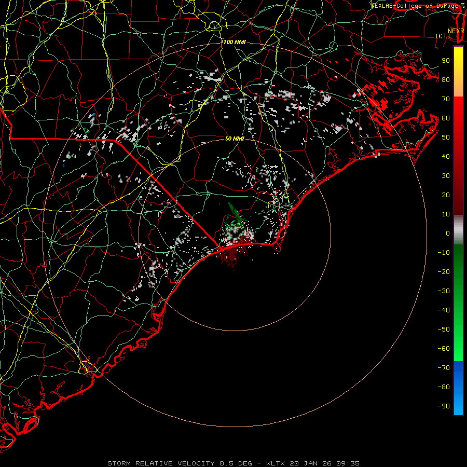Click the 90 value on the velocity scale

point(446,61)
